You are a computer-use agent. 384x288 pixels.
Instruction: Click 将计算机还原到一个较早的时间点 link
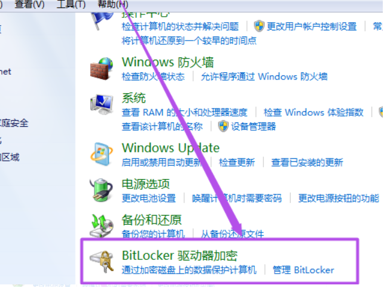click(x=189, y=41)
